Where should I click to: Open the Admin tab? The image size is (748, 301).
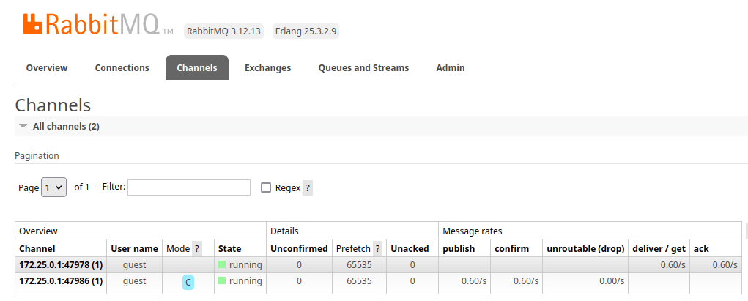tap(451, 67)
